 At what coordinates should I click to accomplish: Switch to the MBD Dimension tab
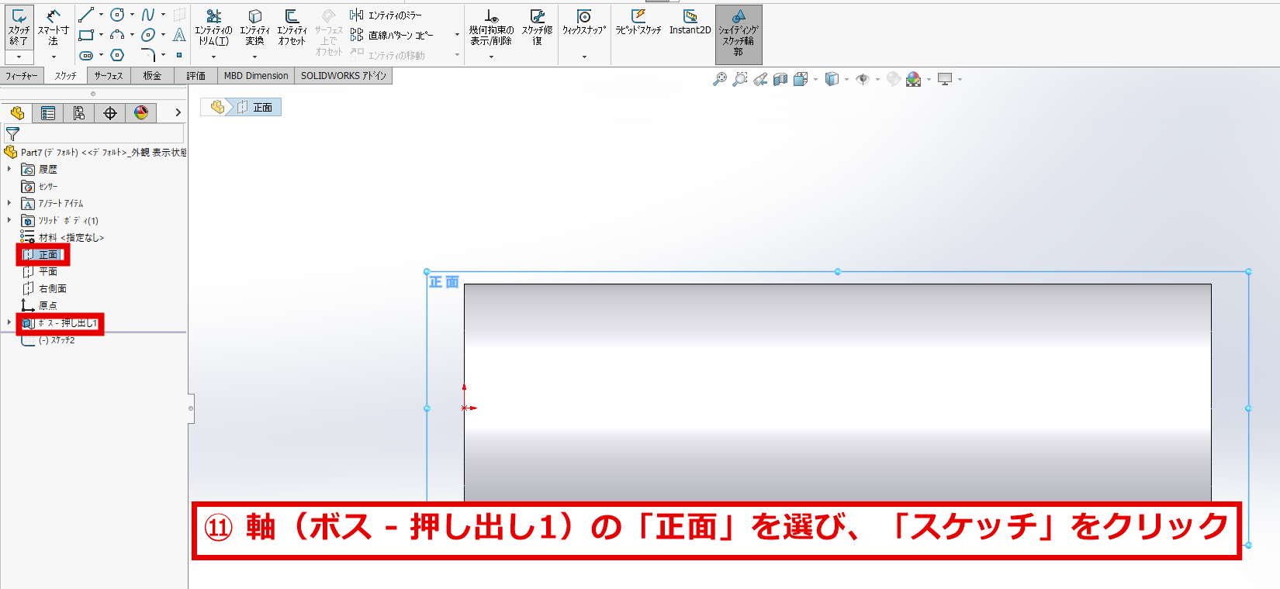[x=256, y=76]
